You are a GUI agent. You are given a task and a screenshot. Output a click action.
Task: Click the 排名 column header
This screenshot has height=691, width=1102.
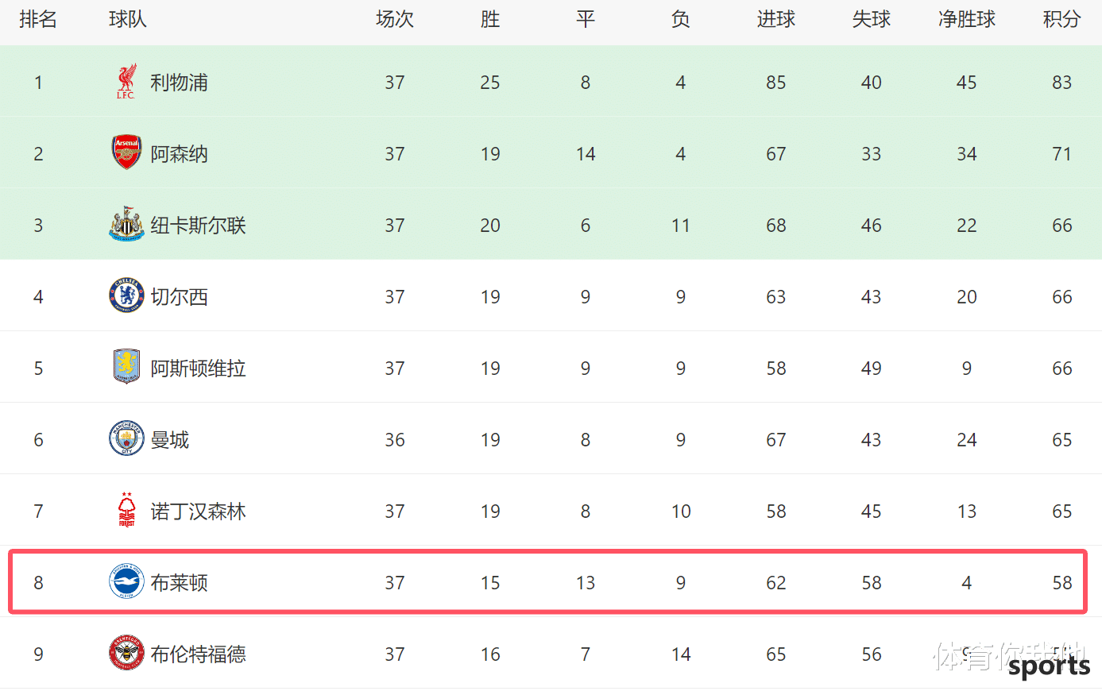pyautogui.click(x=38, y=19)
